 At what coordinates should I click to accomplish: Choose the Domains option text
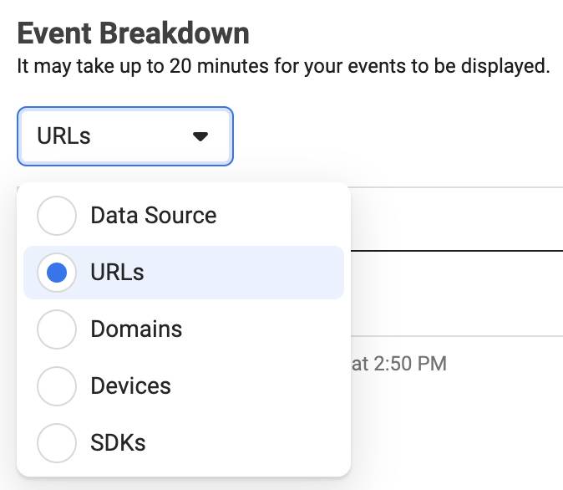point(136,329)
